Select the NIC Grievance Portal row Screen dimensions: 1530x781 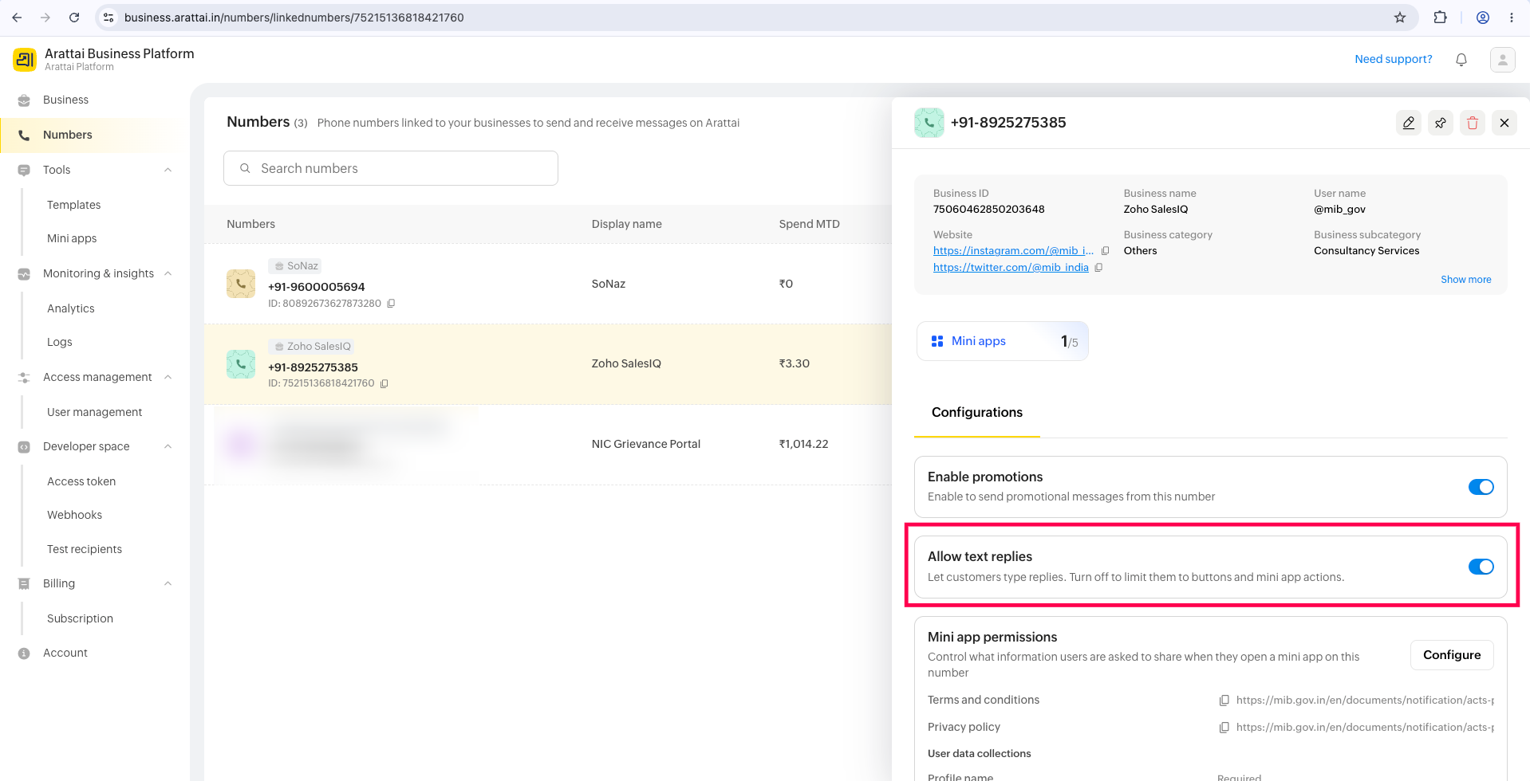(x=547, y=444)
